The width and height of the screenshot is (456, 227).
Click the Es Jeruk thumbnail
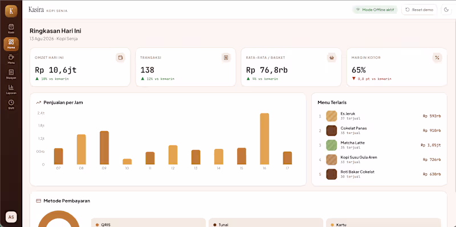coord(332,116)
